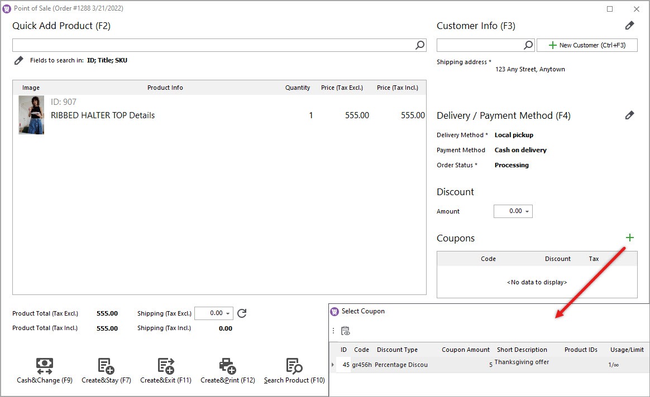Click the Create&Stay (F7) icon
Image resolution: width=650 pixels, height=397 pixels.
click(106, 366)
